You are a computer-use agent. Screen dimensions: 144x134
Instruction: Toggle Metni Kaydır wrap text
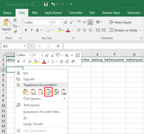[120, 22]
